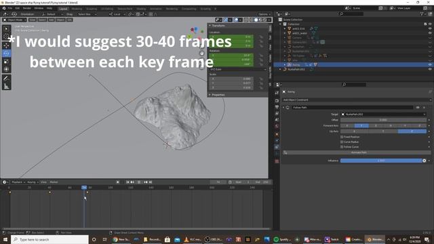Click the pause playback button
434x244 pixels.
pyautogui.click(x=139, y=182)
